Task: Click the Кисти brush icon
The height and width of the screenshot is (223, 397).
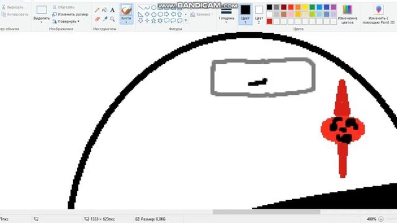Action: point(126,11)
